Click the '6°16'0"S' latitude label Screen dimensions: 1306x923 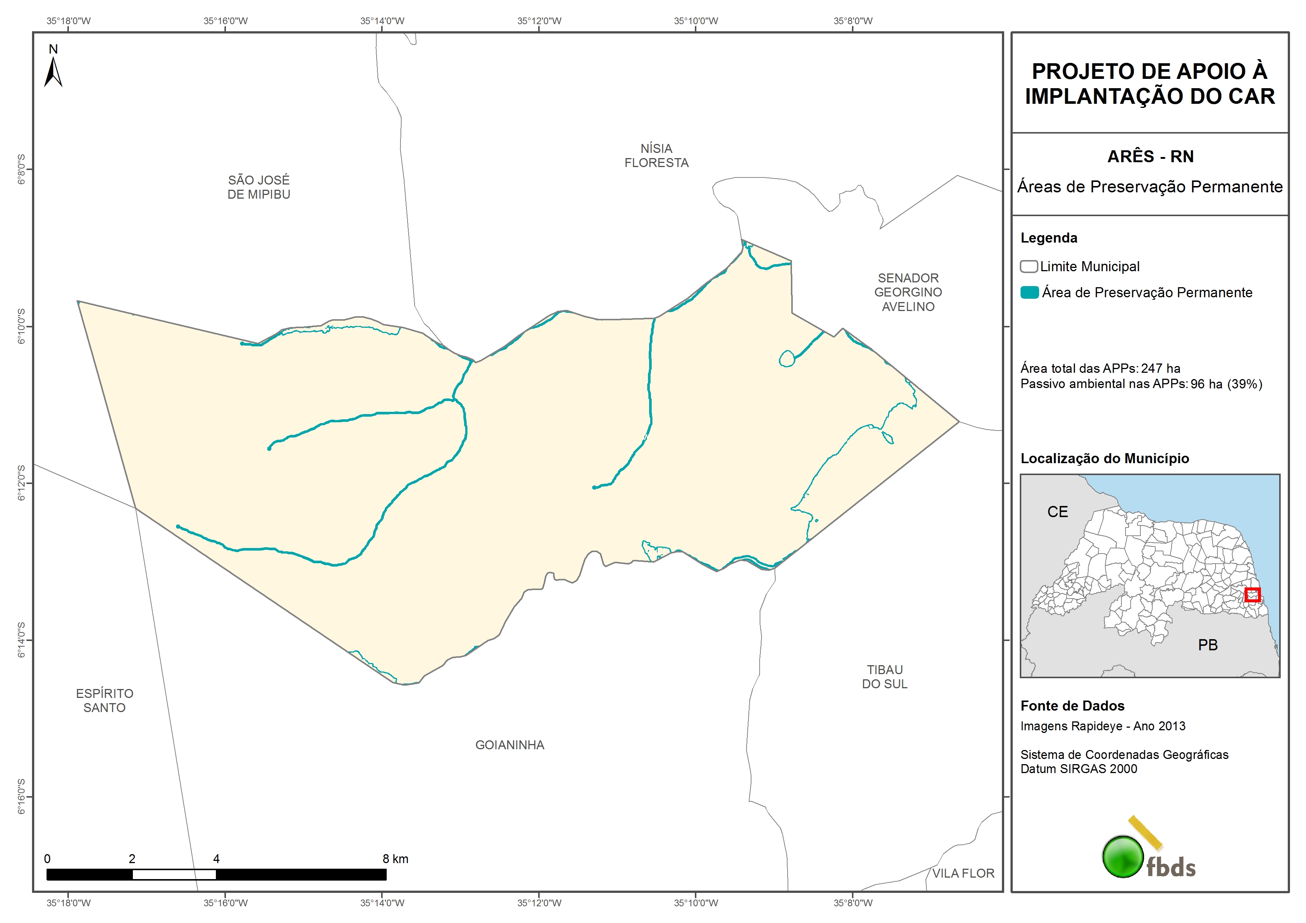click(x=22, y=797)
